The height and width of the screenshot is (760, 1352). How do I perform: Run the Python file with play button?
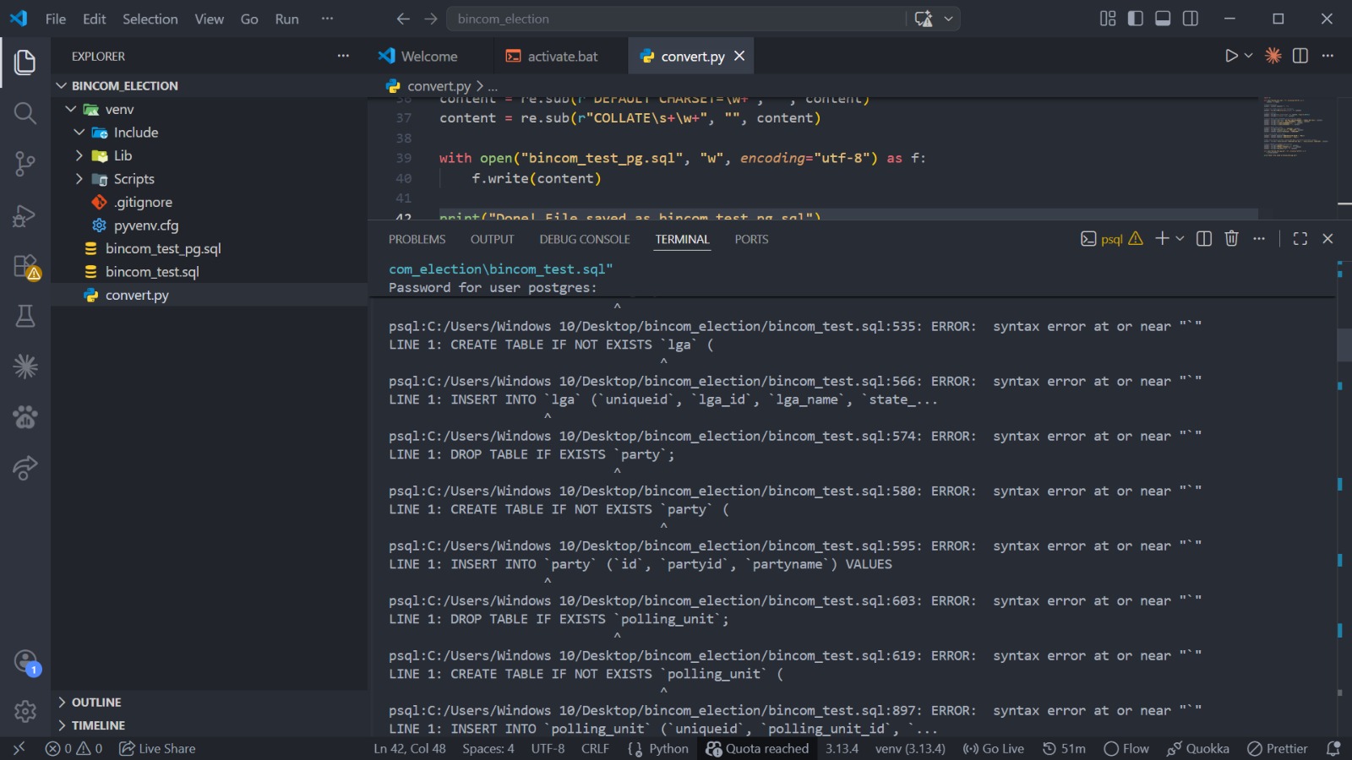(1231, 56)
